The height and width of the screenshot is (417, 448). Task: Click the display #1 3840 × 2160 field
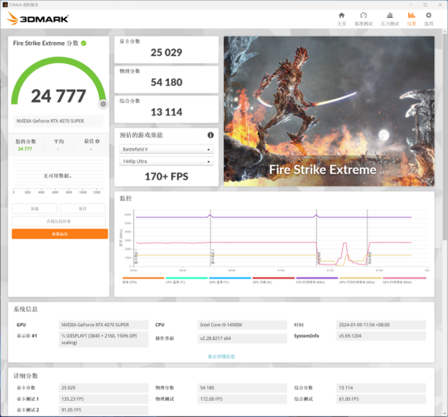pos(104,339)
